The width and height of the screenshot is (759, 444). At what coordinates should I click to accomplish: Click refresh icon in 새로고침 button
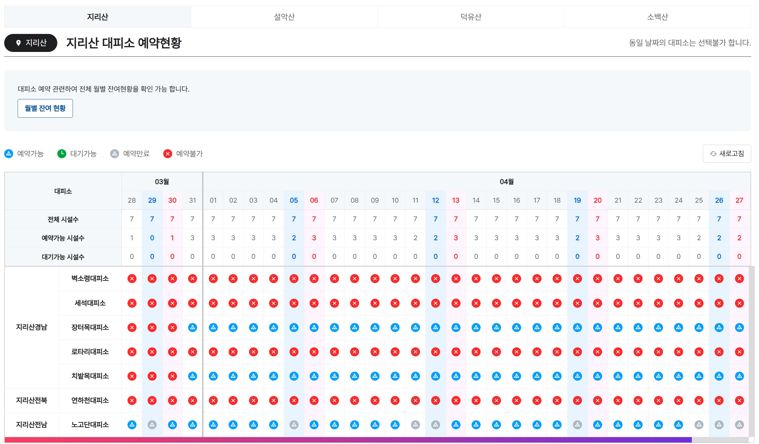713,154
